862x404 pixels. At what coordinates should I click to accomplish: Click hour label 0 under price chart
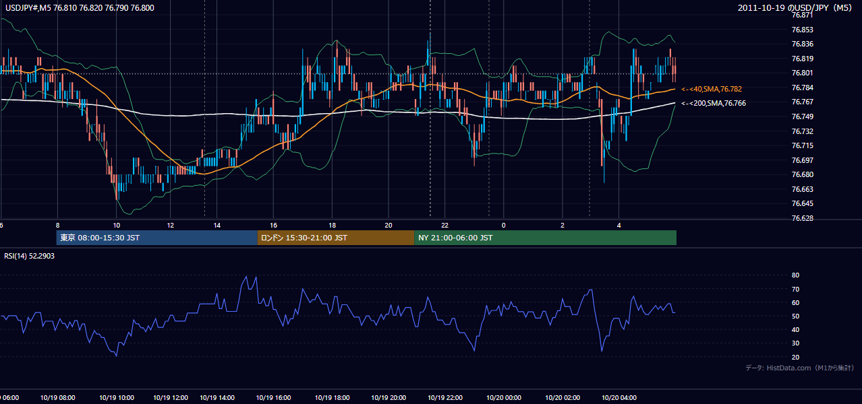tap(503, 226)
